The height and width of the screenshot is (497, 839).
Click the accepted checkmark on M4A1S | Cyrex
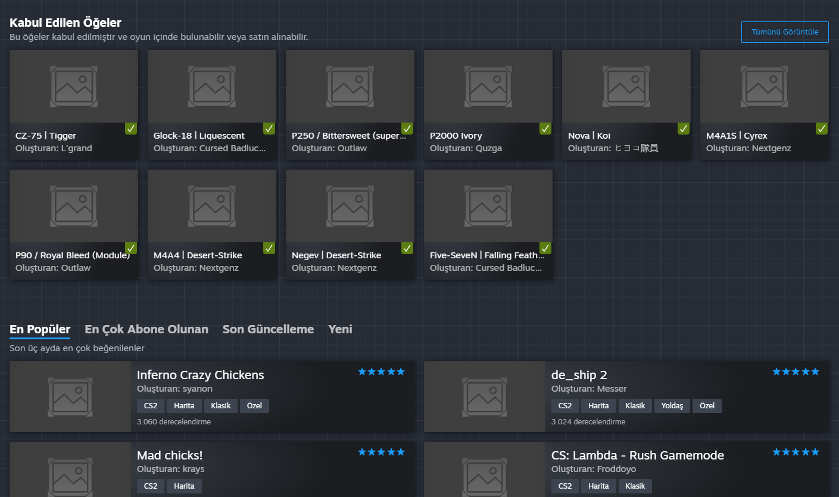click(822, 129)
